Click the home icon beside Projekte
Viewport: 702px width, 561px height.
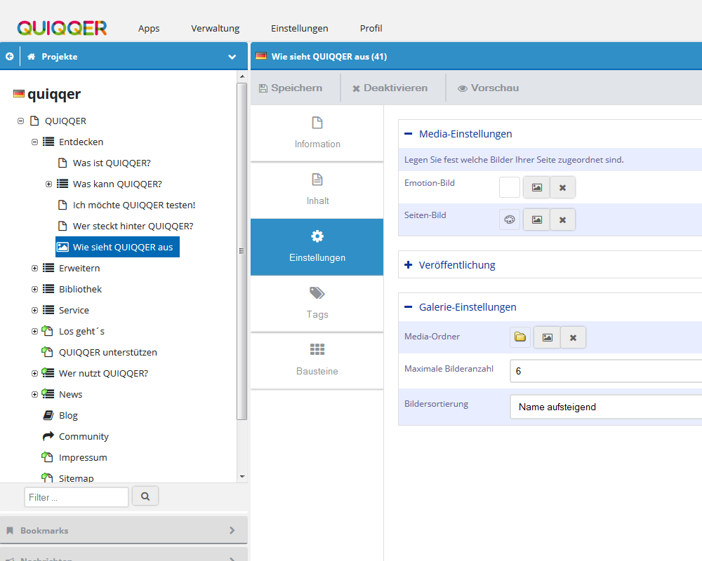tap(32, 56)
